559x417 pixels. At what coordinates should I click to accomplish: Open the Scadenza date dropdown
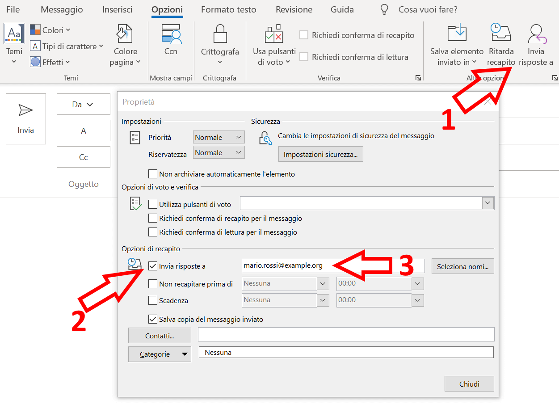323,300
